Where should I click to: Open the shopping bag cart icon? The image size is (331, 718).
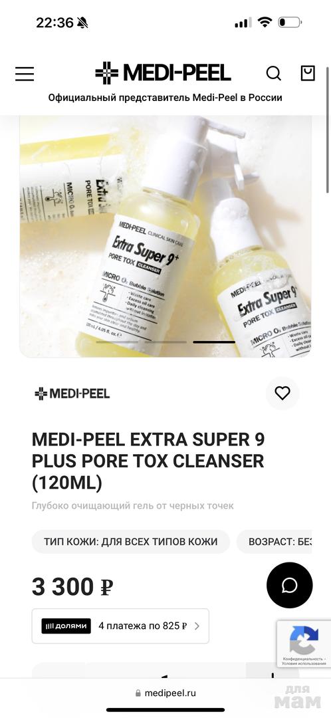point(308,73)
